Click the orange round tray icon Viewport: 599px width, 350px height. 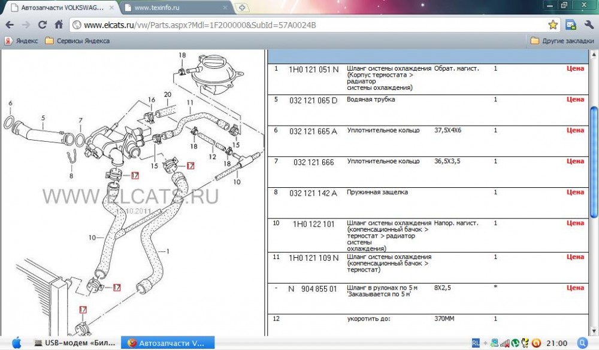pos(536,343)
